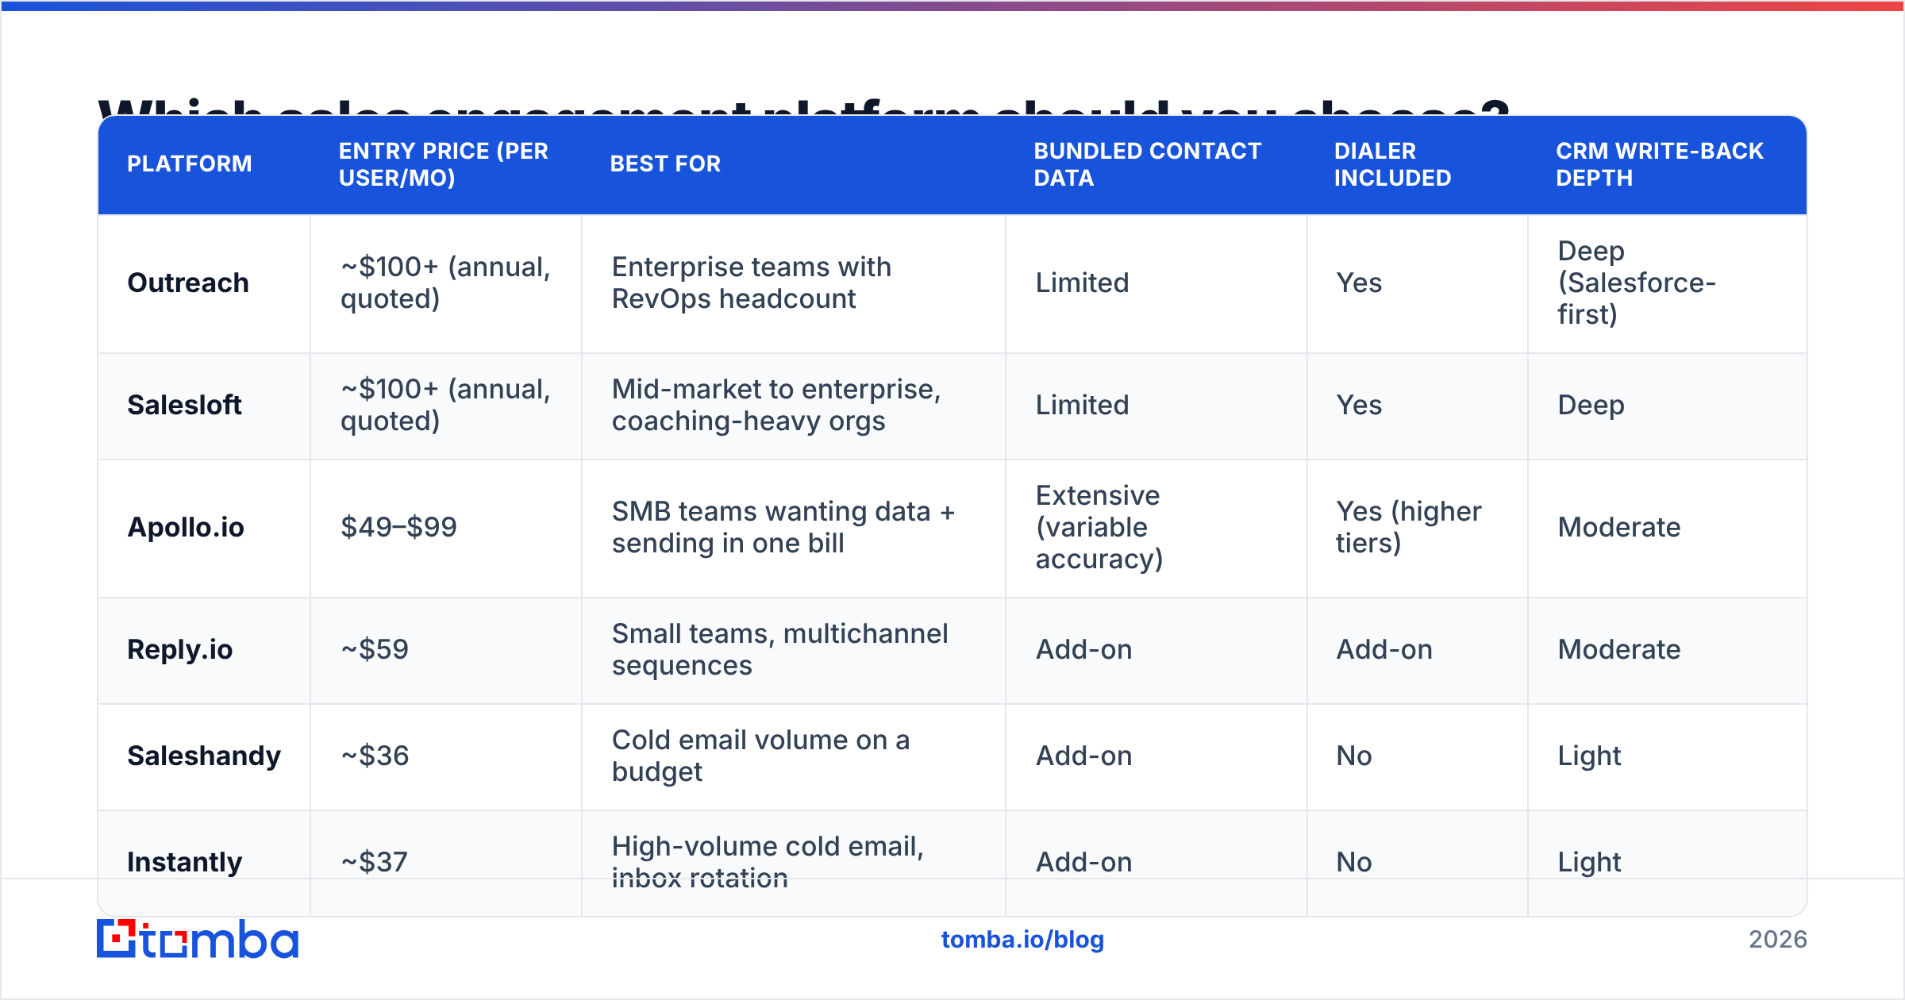Image resolution: width=1905 pixels, height=1000 pixels.
Task: Click 'Cold email volume on a budget'
Action: (x=760, y=756)
